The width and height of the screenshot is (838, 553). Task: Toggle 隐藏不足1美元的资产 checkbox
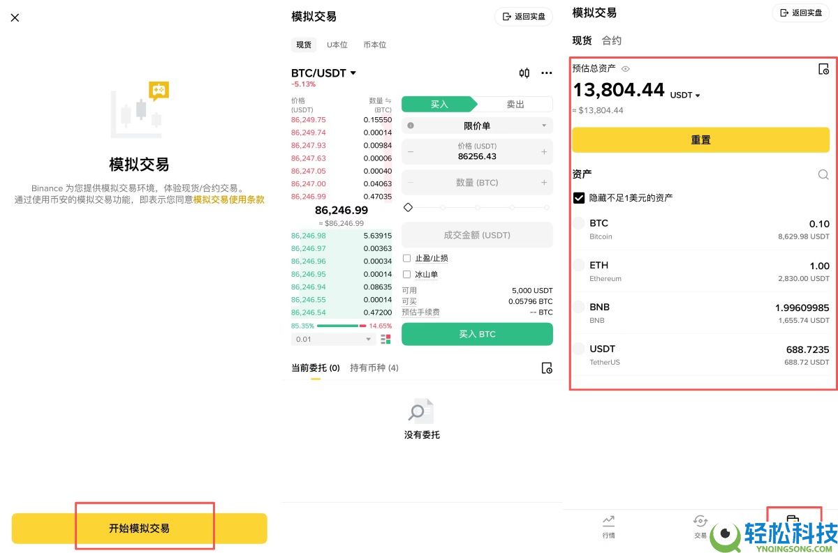coord(578,197)
